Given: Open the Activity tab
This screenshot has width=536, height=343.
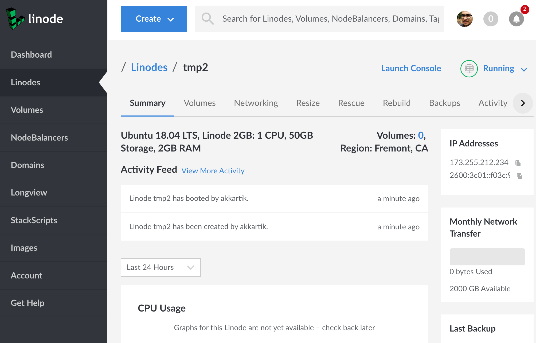Looking at the screenshot, I should click(493, 103).
